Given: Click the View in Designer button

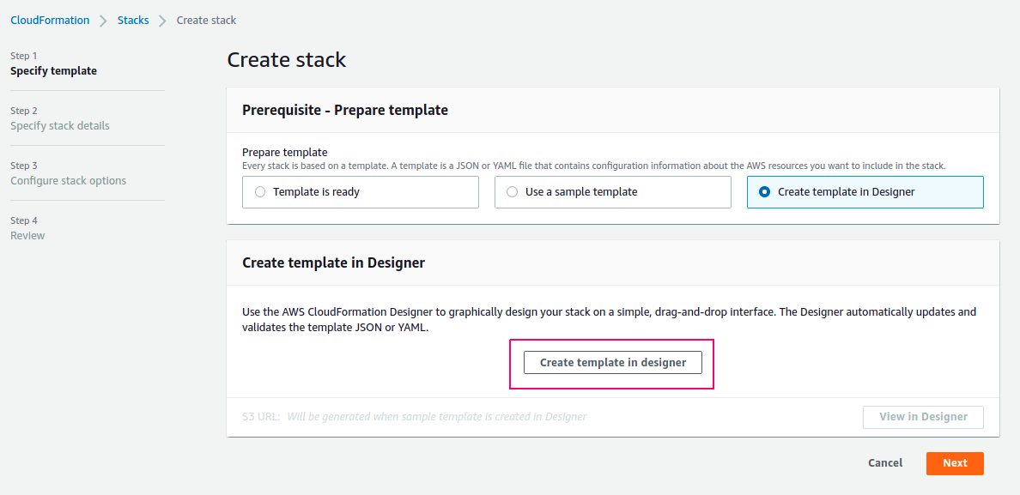Looking at the screenshot, I should [923, 417].
